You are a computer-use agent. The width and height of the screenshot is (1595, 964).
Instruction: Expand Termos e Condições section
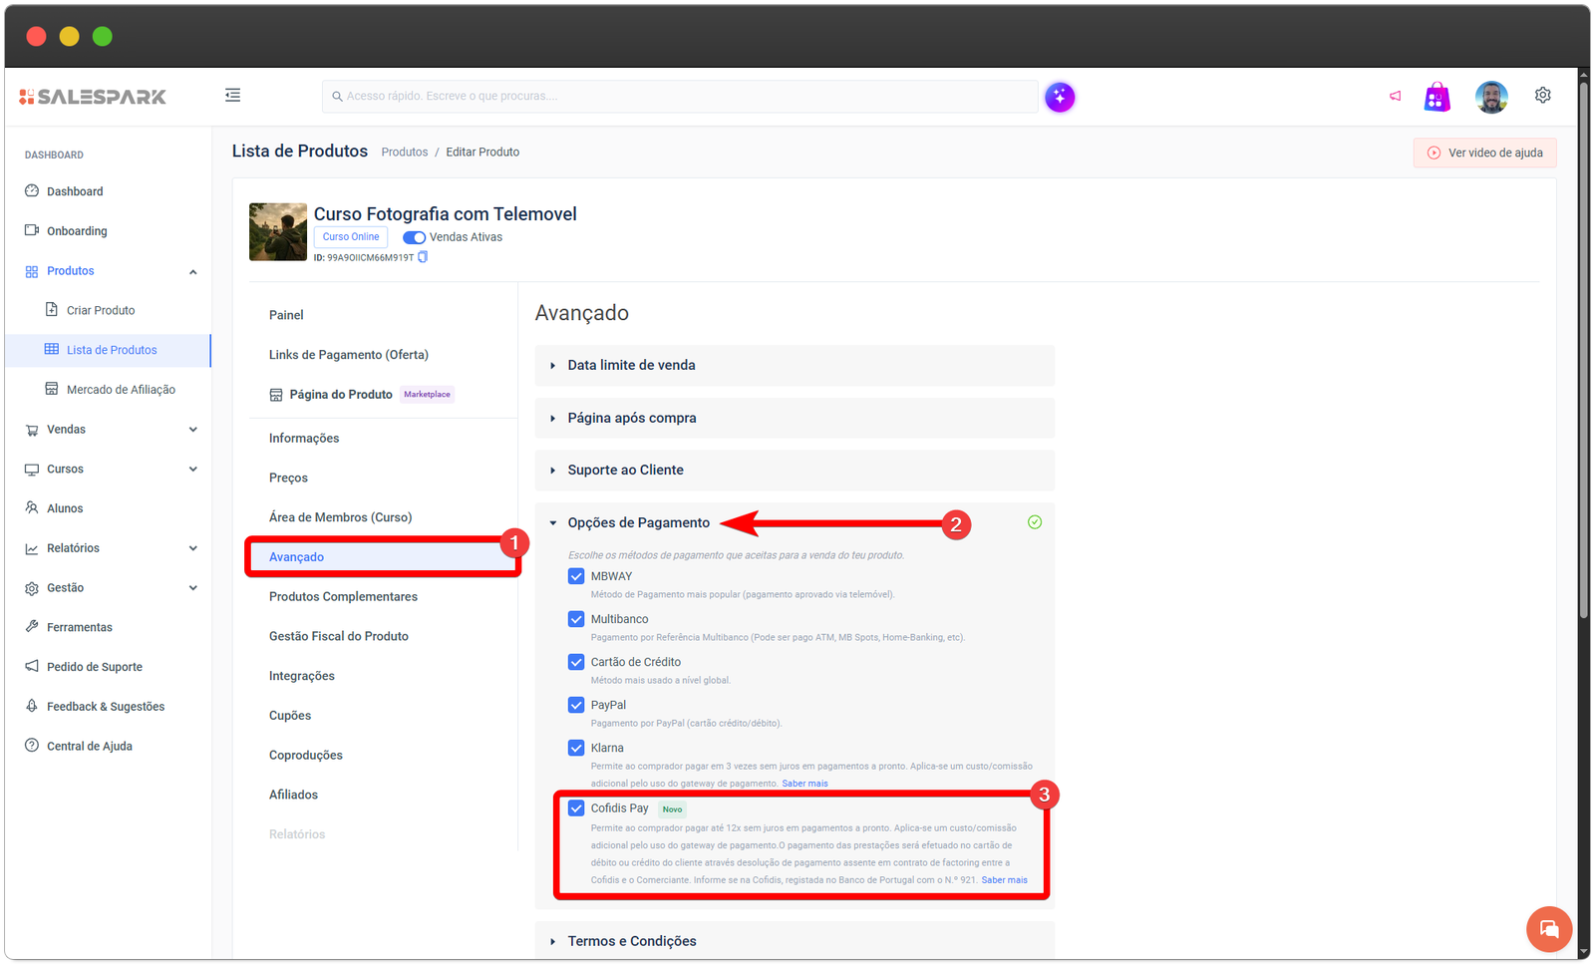(x=631, y=941)
